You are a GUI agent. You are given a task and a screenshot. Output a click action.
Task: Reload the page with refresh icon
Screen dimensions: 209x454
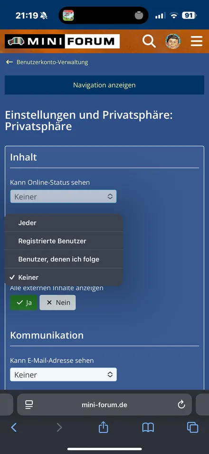pyautogui.click(x=181, y=405)
